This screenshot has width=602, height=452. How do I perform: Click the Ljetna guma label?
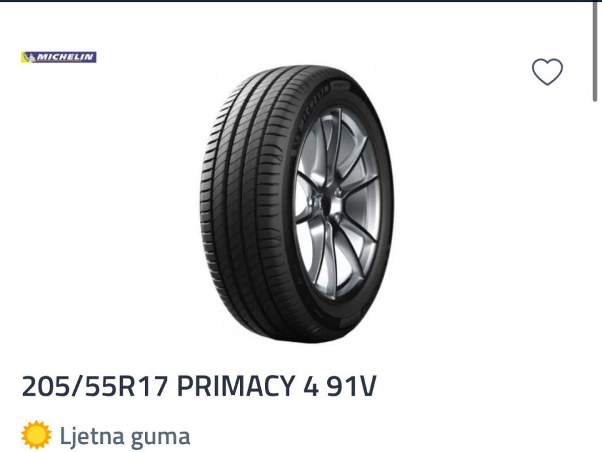(125, 436)
